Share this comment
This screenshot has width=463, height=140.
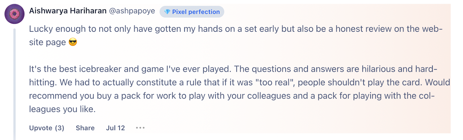click(x=85, y=128)
